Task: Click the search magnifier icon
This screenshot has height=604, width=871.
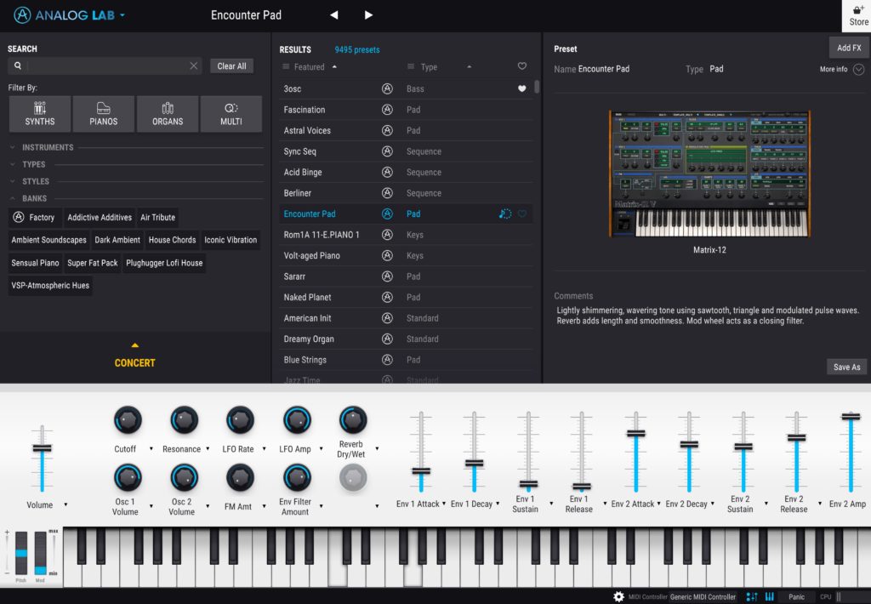Action: tap(18, 66)
